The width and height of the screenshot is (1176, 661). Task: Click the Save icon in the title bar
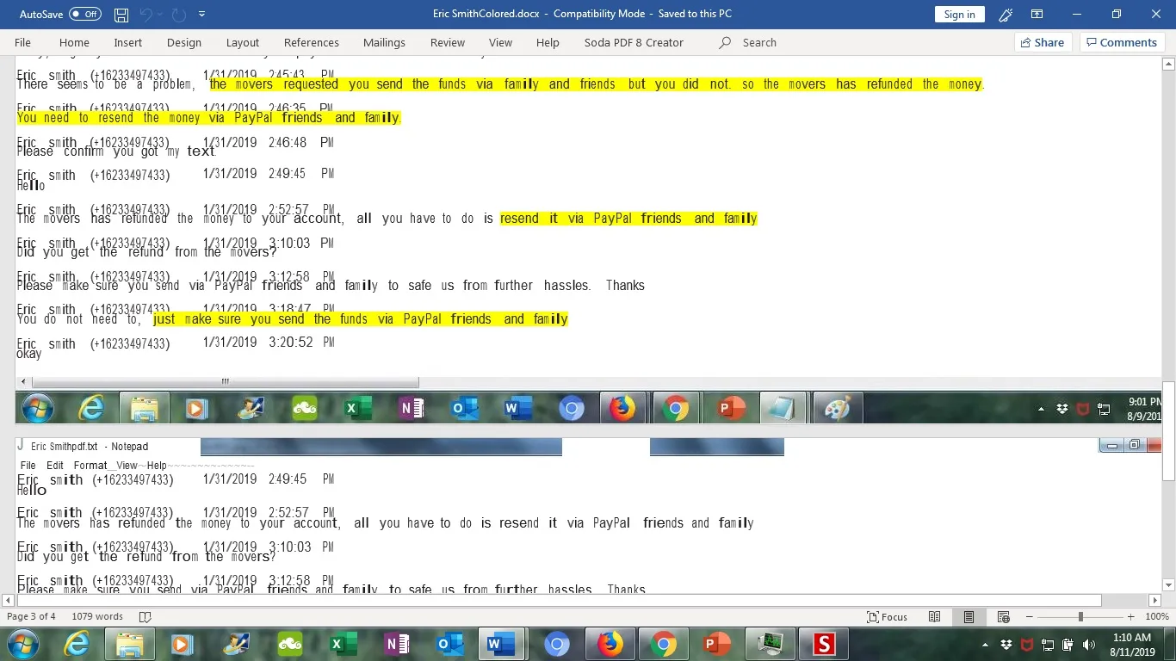coord(121,15)
